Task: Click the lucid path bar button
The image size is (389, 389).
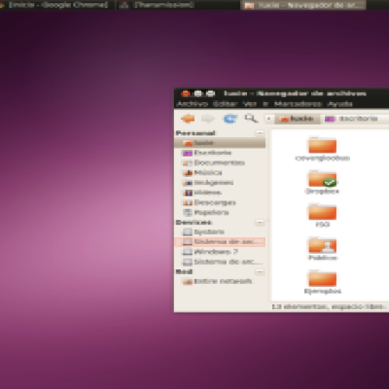Action: tap(297, 119)
